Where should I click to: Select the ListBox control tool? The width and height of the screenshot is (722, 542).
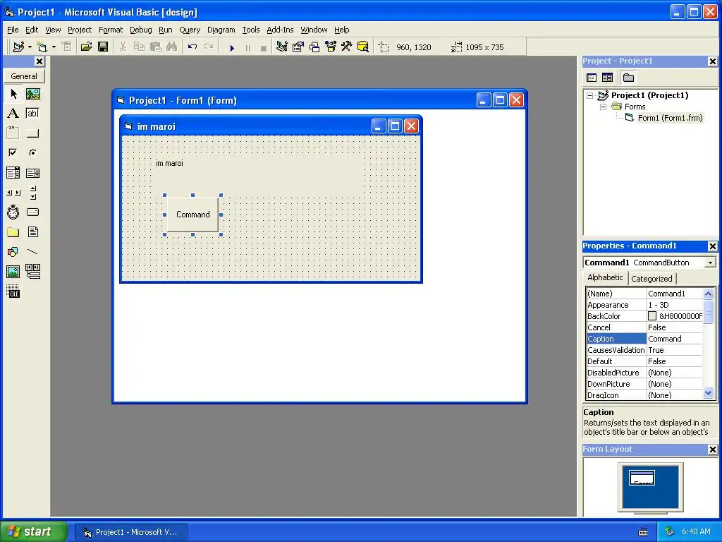(x=32, y=173)
